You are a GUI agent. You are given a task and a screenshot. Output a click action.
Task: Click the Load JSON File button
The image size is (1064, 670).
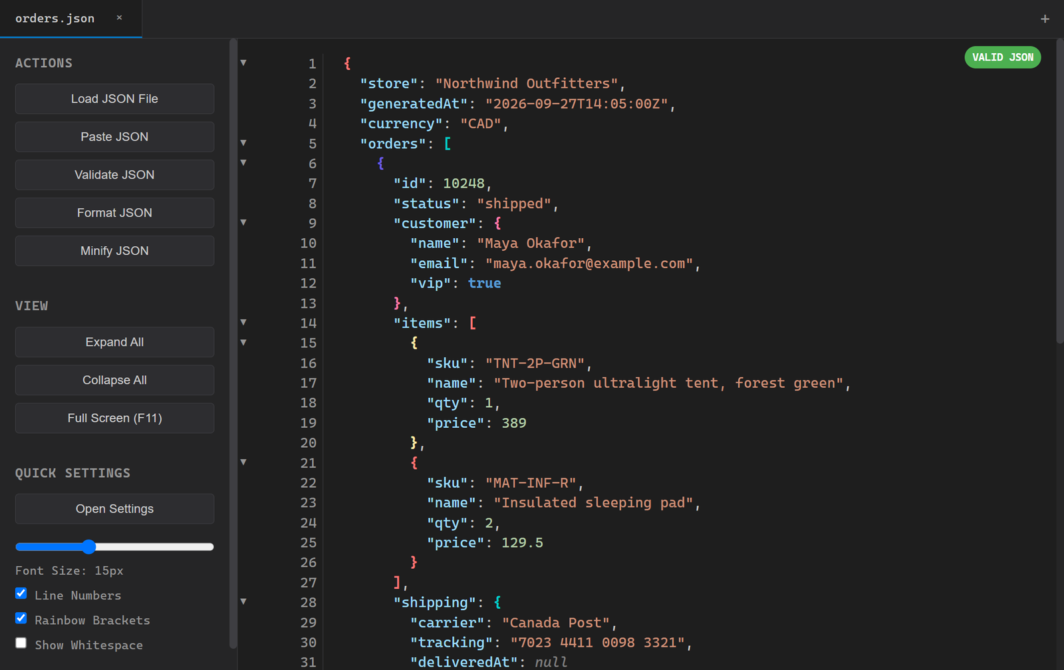click(x=114, y=98)
